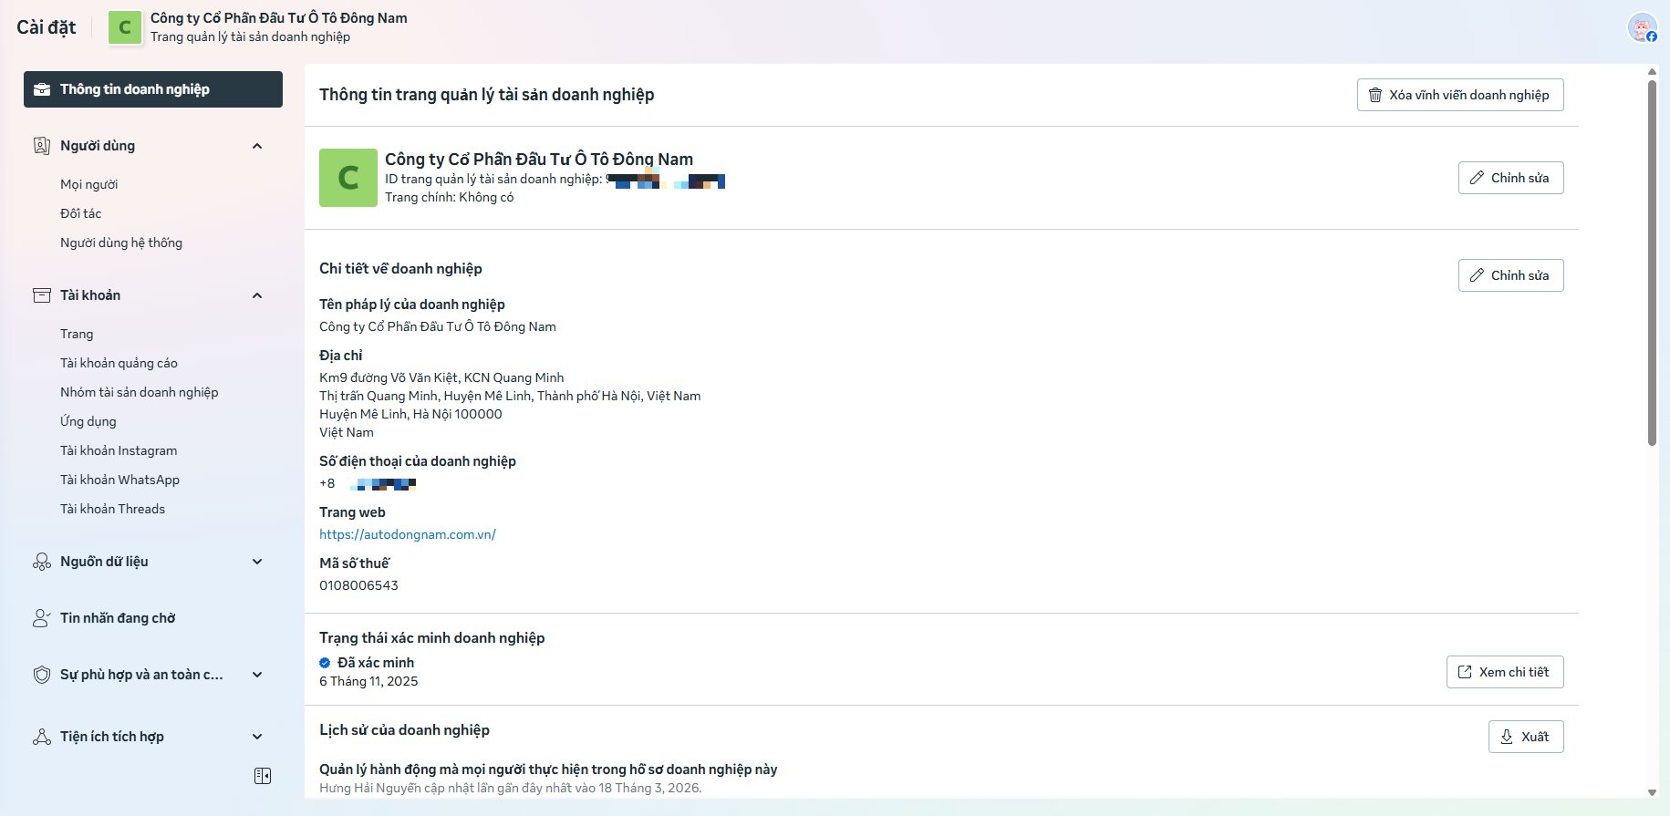
Task: Expand the Nguồn dữ liệu chevron
Action: tap(257, 562)
